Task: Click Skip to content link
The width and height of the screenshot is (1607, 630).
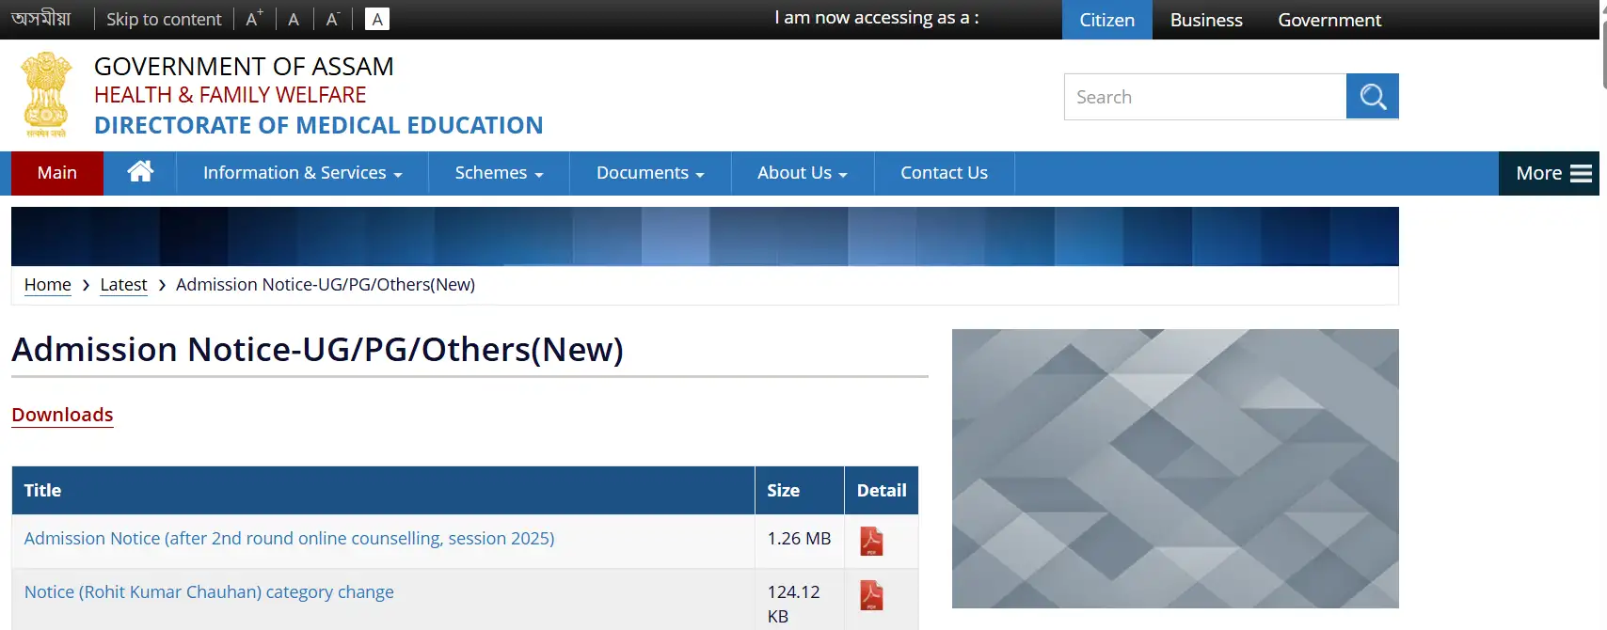Action: pos(164,19)
